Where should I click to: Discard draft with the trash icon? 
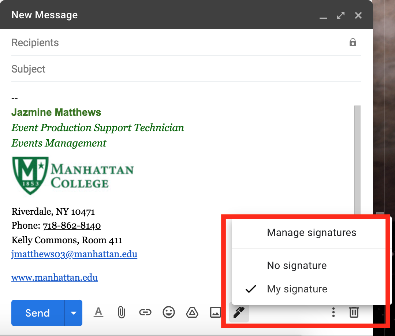point(354,312)
